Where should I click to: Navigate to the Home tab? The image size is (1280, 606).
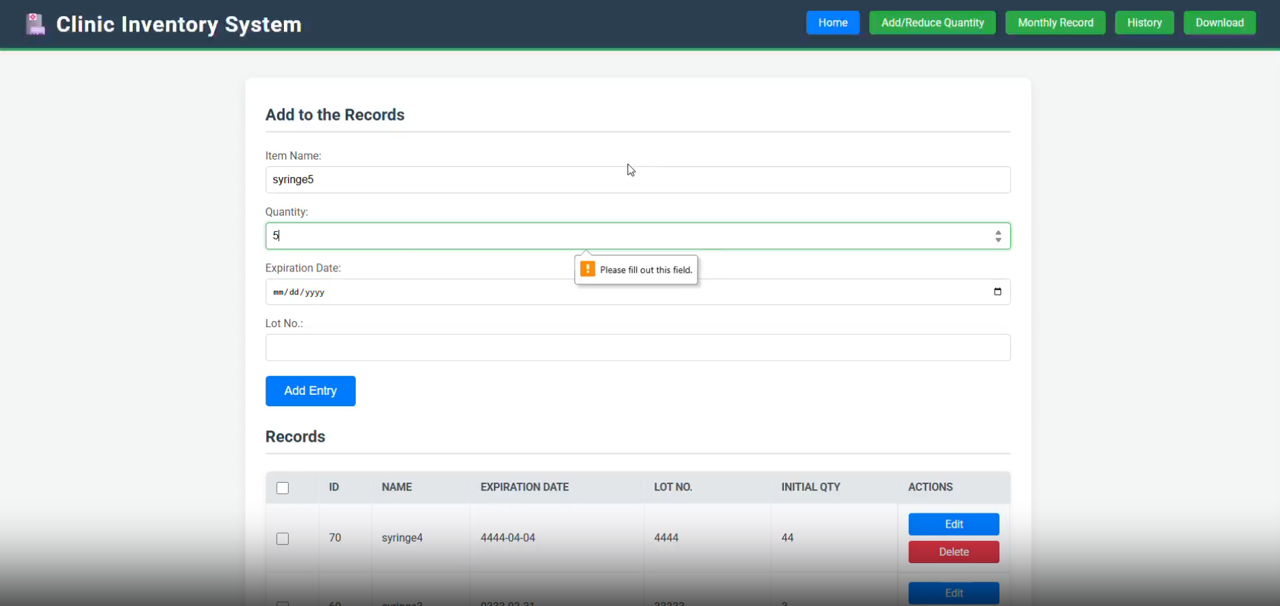[832, 22]
